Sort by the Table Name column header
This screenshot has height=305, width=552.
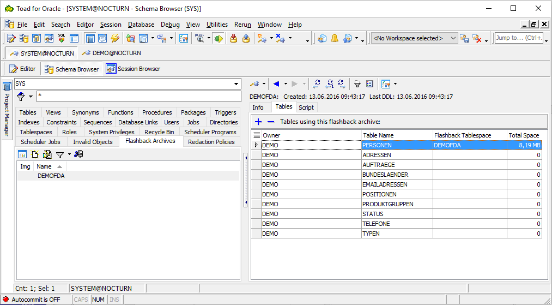(x=397, y=135)
